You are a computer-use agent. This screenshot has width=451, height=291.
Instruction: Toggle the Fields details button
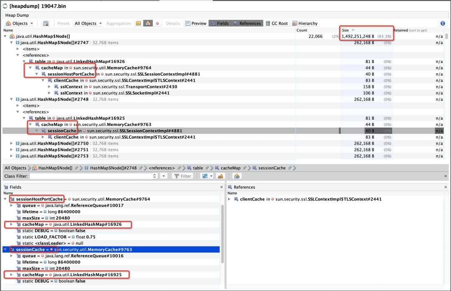(220, 23)
